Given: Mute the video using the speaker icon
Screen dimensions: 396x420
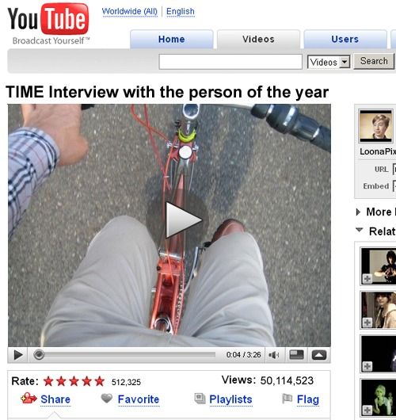Looking at the screenshot, I should tap(273, 355).
